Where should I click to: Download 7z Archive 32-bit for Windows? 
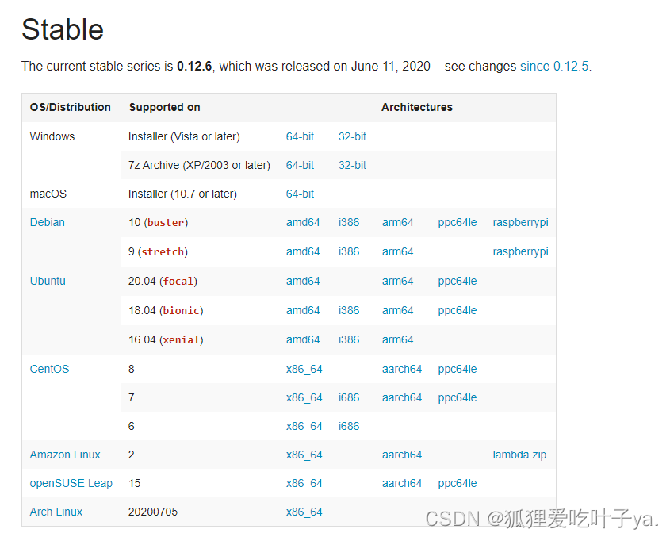click(x=352, y=165)
